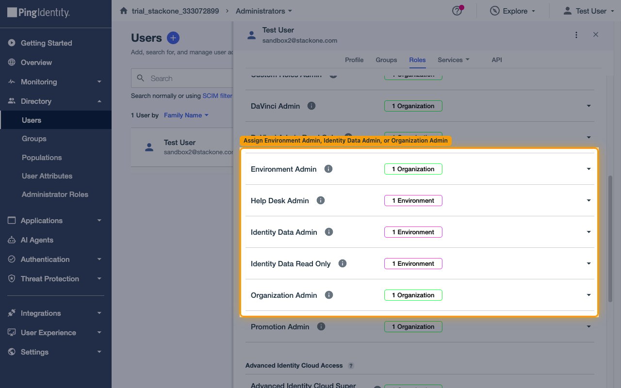This screenshot has height=388, width=621.
Task: Open the Administrators environment dropdown
Action: (x=264, y=11)
